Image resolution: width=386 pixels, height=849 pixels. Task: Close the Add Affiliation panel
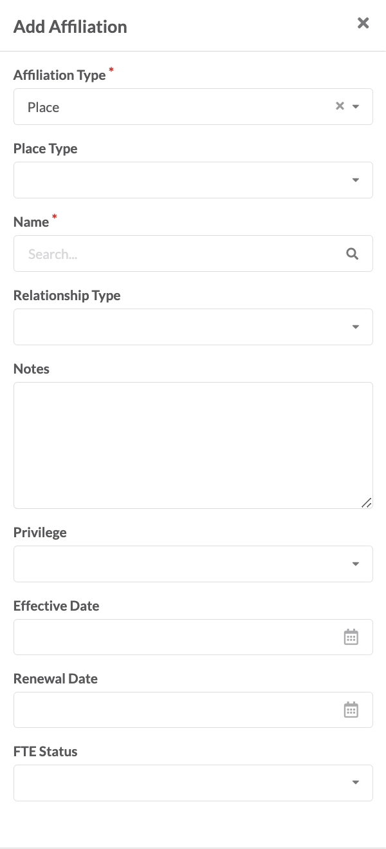363,23
